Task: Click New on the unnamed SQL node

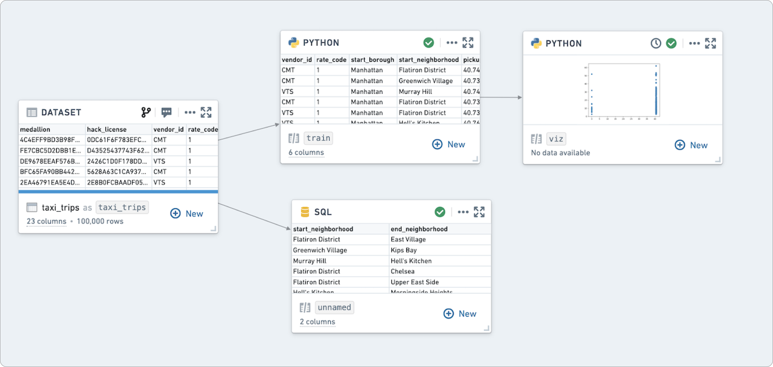Action: pyautogui.click(x=460, y=313)
